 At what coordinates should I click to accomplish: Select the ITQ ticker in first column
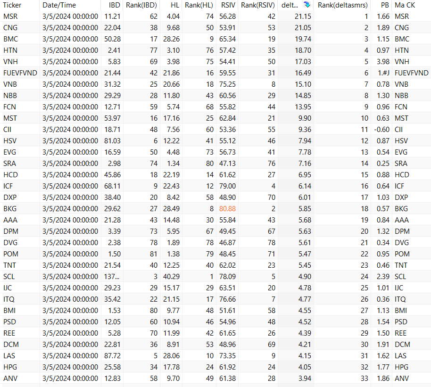tap(9, 299)
